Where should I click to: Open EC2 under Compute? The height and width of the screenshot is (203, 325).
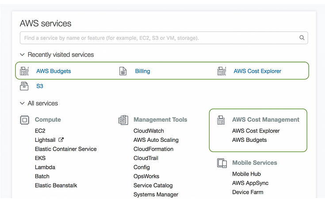(x=40, y=131)
